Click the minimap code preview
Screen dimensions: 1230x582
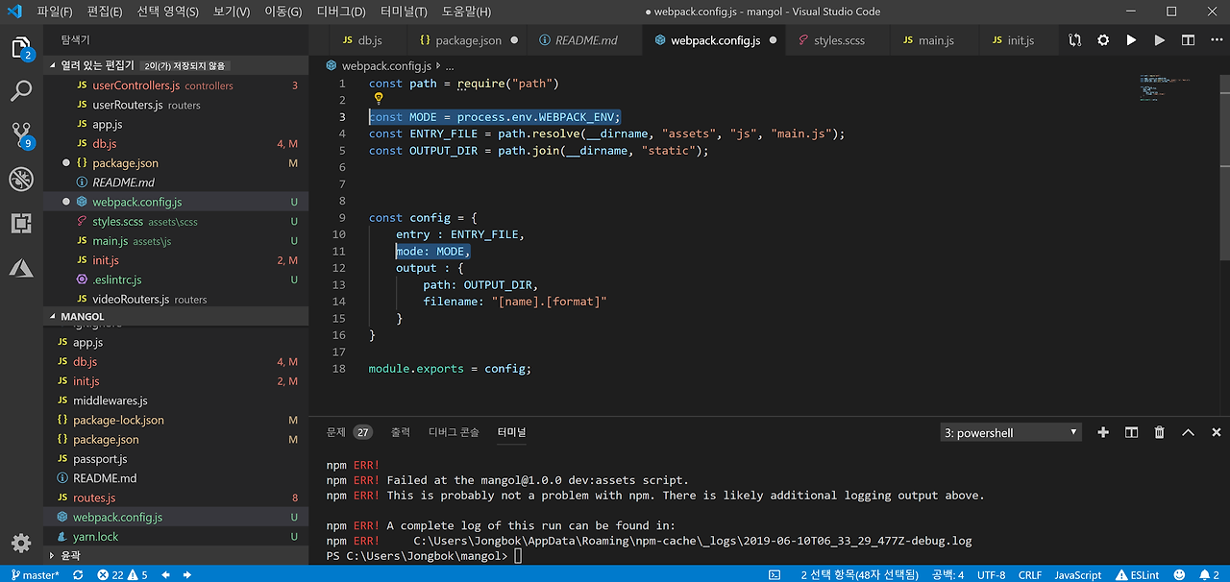coord(1154,88)
